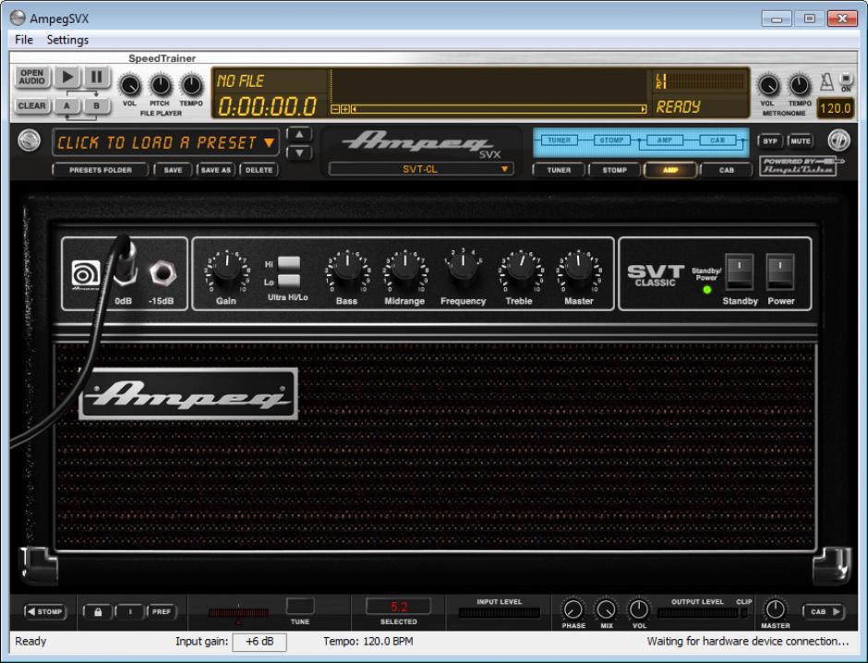This screenshot has height=663, width=868.
Task: Click the CLEAR button
Action: 31,105
